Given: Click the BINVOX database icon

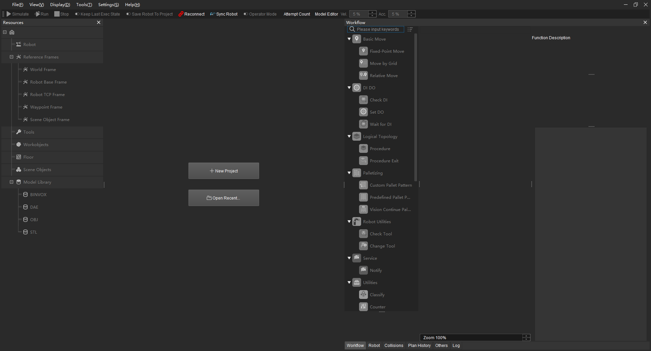Looking at the screenshot, I should (25, 194).
